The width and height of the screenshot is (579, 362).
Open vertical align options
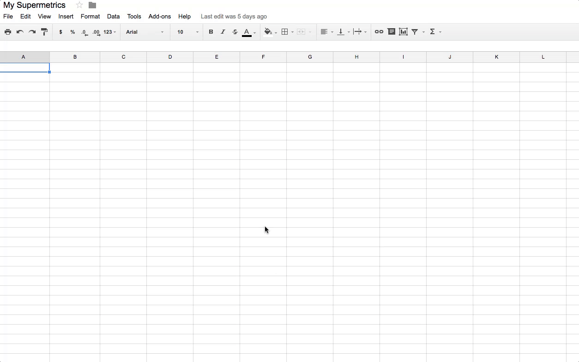(344, 32)
